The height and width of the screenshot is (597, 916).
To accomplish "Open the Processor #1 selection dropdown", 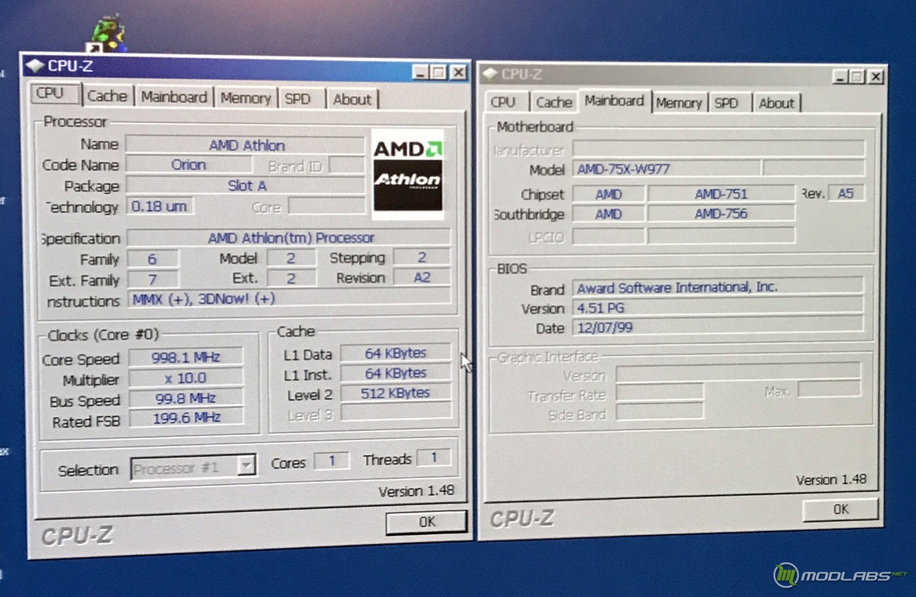I will (246, 466).
